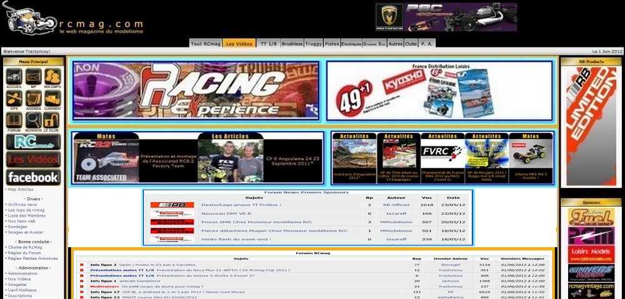Open the GPS icon in main menu
Image resolution: width=625 pixels, height=299 pixels.
coord(14,99)
